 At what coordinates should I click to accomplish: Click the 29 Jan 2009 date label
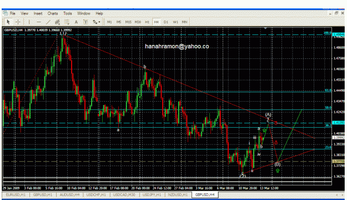point(11,188)
